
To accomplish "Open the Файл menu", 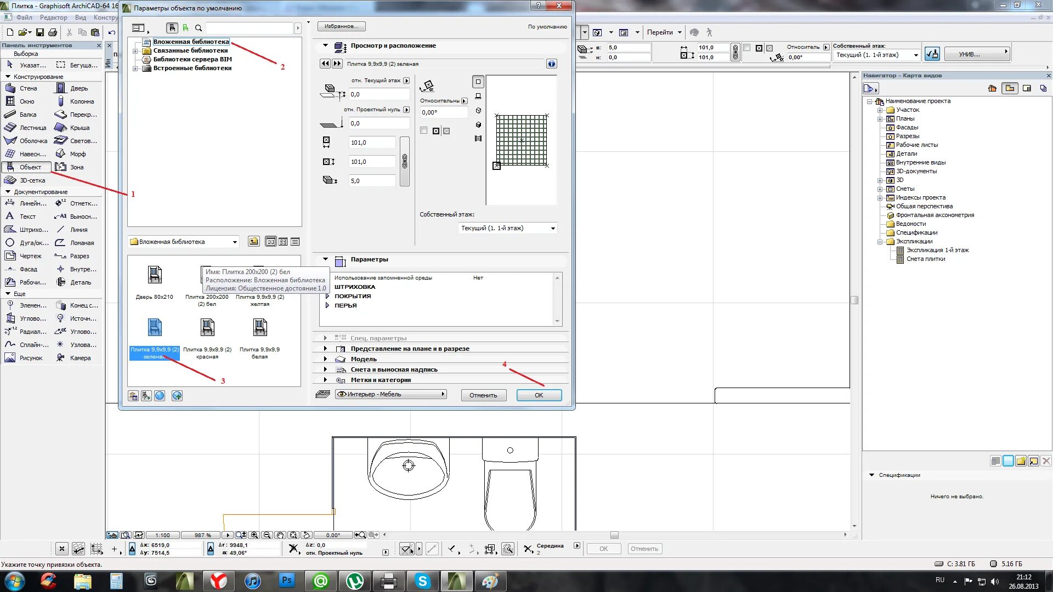I will point(24,18).
